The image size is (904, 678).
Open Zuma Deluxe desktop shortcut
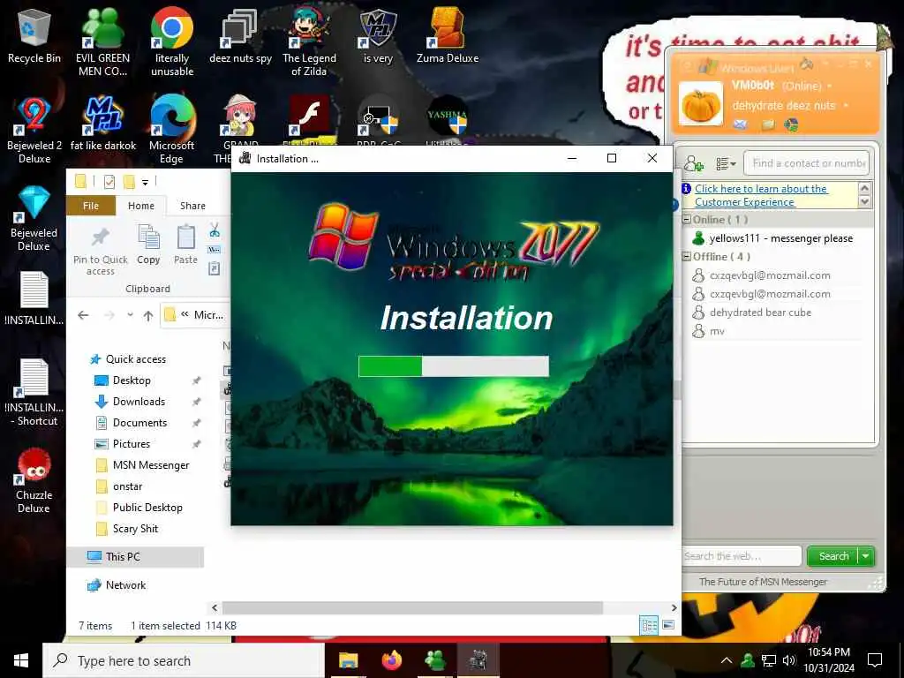click(448, 35)
